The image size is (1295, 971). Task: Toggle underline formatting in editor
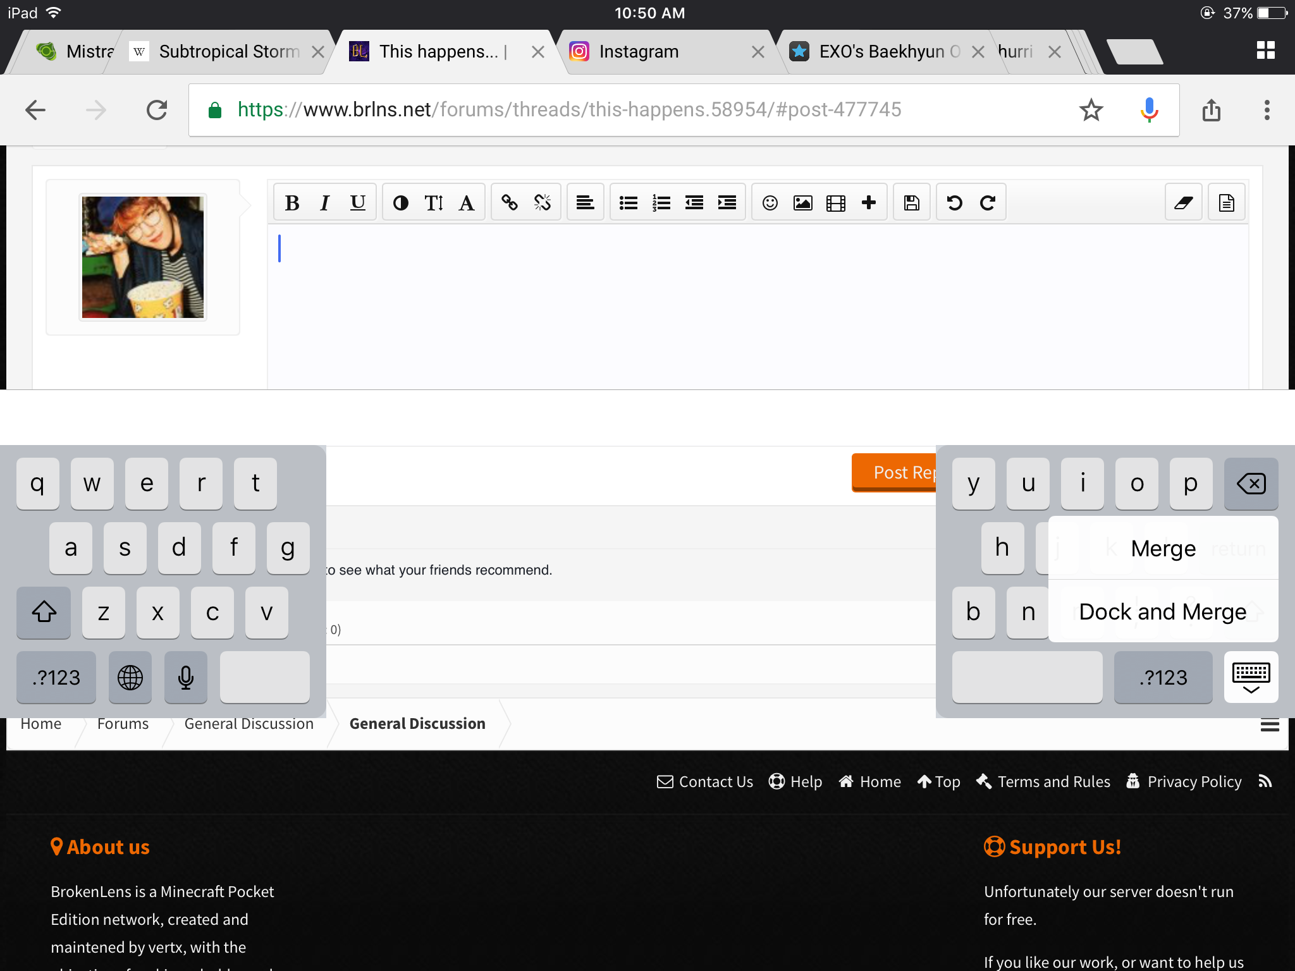(x=358, y=203)
